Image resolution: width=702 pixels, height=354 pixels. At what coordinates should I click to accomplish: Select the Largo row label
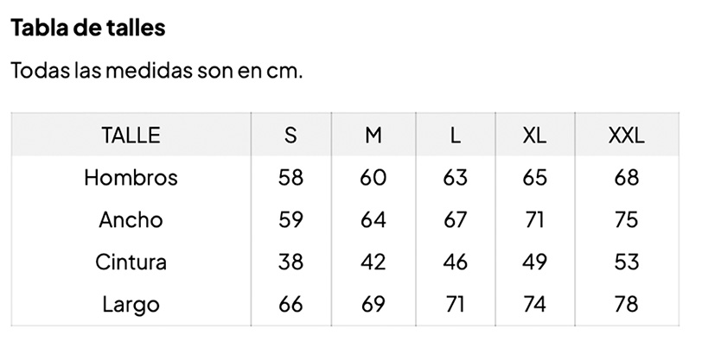tap(131, 305)
